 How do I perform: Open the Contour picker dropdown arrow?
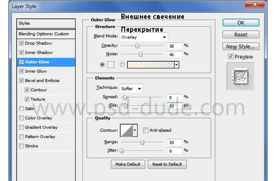pyautogui.click(x=135, y=130)
